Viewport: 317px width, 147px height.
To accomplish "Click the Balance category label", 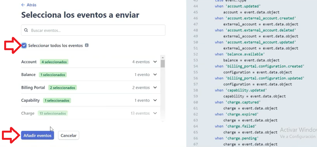I will pos(28,74).
